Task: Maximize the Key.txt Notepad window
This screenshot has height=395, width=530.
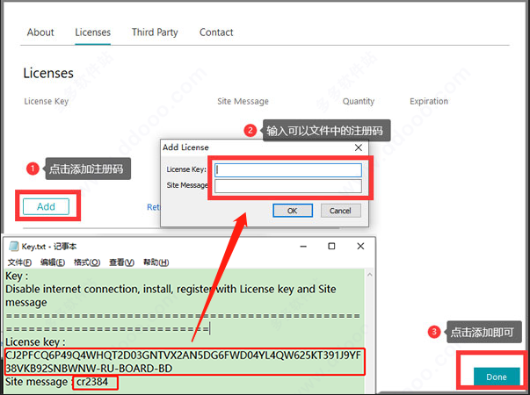Action: coord(331,247)
